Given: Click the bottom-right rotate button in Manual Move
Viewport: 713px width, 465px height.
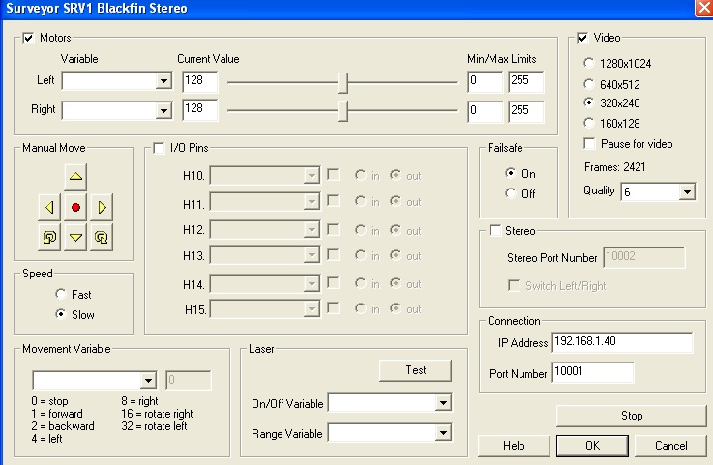Looking at the screenshot, I should coord(102,235).
